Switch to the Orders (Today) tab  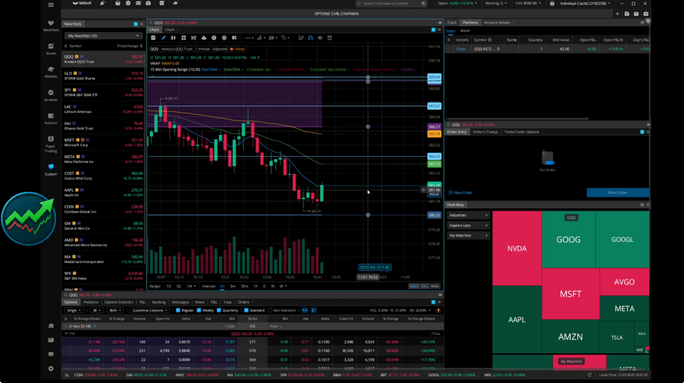coord(485,132)
